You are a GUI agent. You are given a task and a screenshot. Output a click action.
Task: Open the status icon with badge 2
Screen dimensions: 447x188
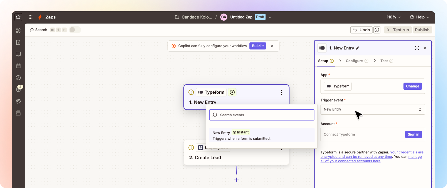pos(18,89)
